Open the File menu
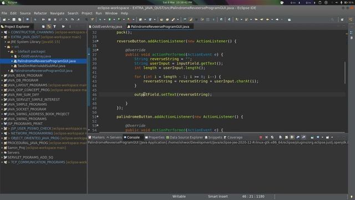Viewport: 355px width, 200px height. (x=4, y=13)
